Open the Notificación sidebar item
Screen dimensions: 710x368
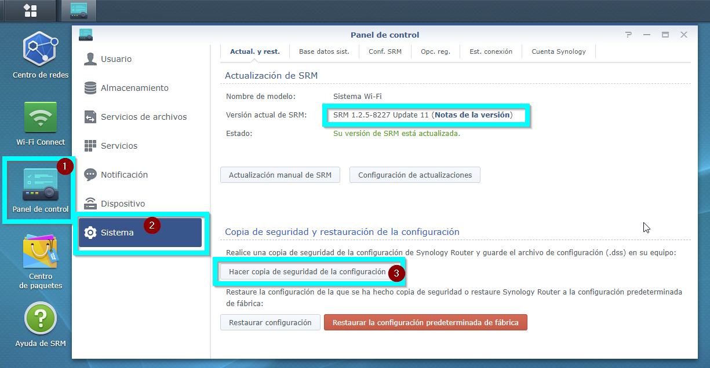124,175
